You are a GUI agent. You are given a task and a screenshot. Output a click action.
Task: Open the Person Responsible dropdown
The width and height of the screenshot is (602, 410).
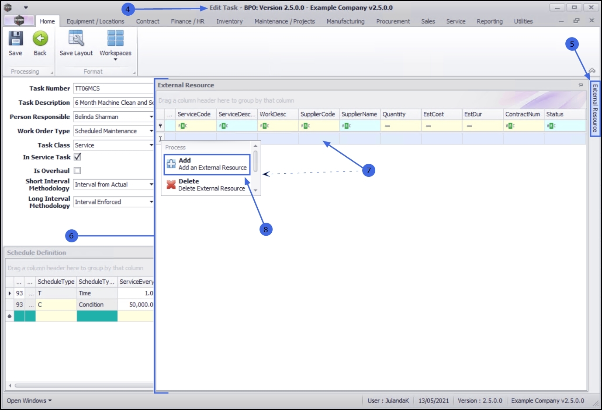click(x=151, y=117)
